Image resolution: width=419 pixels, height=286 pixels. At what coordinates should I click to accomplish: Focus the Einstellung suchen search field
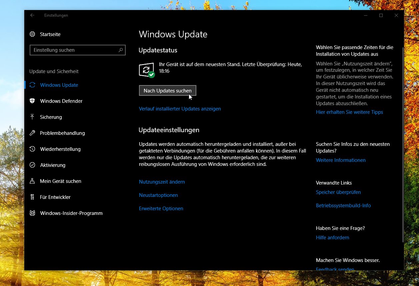point(78,50)
